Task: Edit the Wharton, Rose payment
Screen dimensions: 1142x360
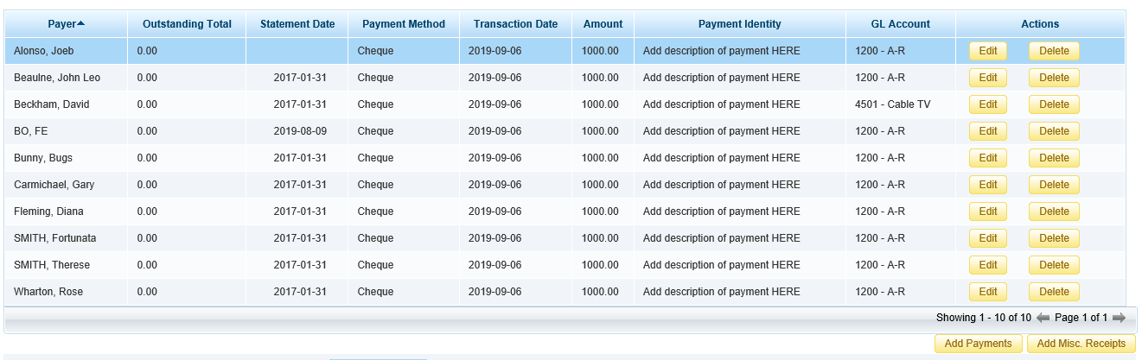Action: [x=988, y=292]
